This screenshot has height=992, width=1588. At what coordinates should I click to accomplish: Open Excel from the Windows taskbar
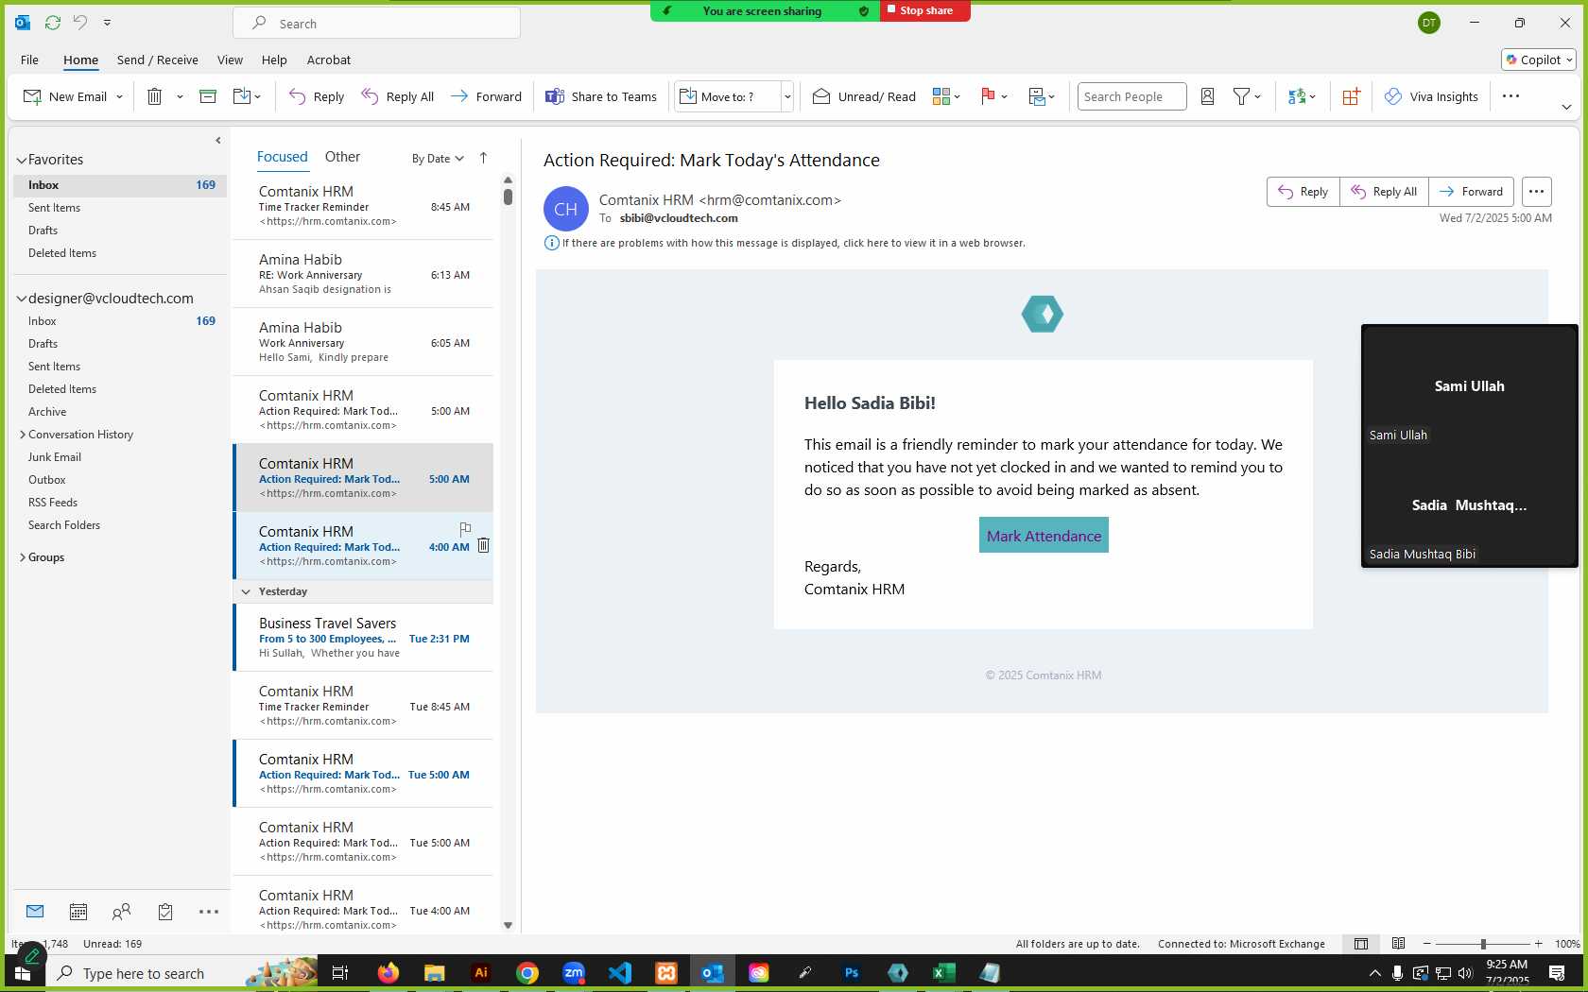pos(943,973)
